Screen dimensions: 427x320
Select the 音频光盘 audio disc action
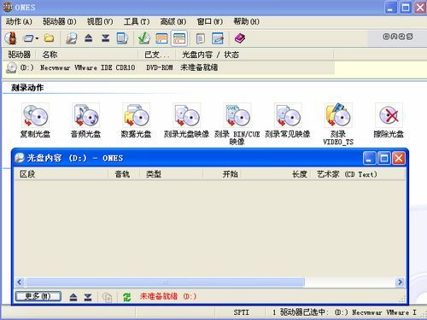(x=85, y=120)
